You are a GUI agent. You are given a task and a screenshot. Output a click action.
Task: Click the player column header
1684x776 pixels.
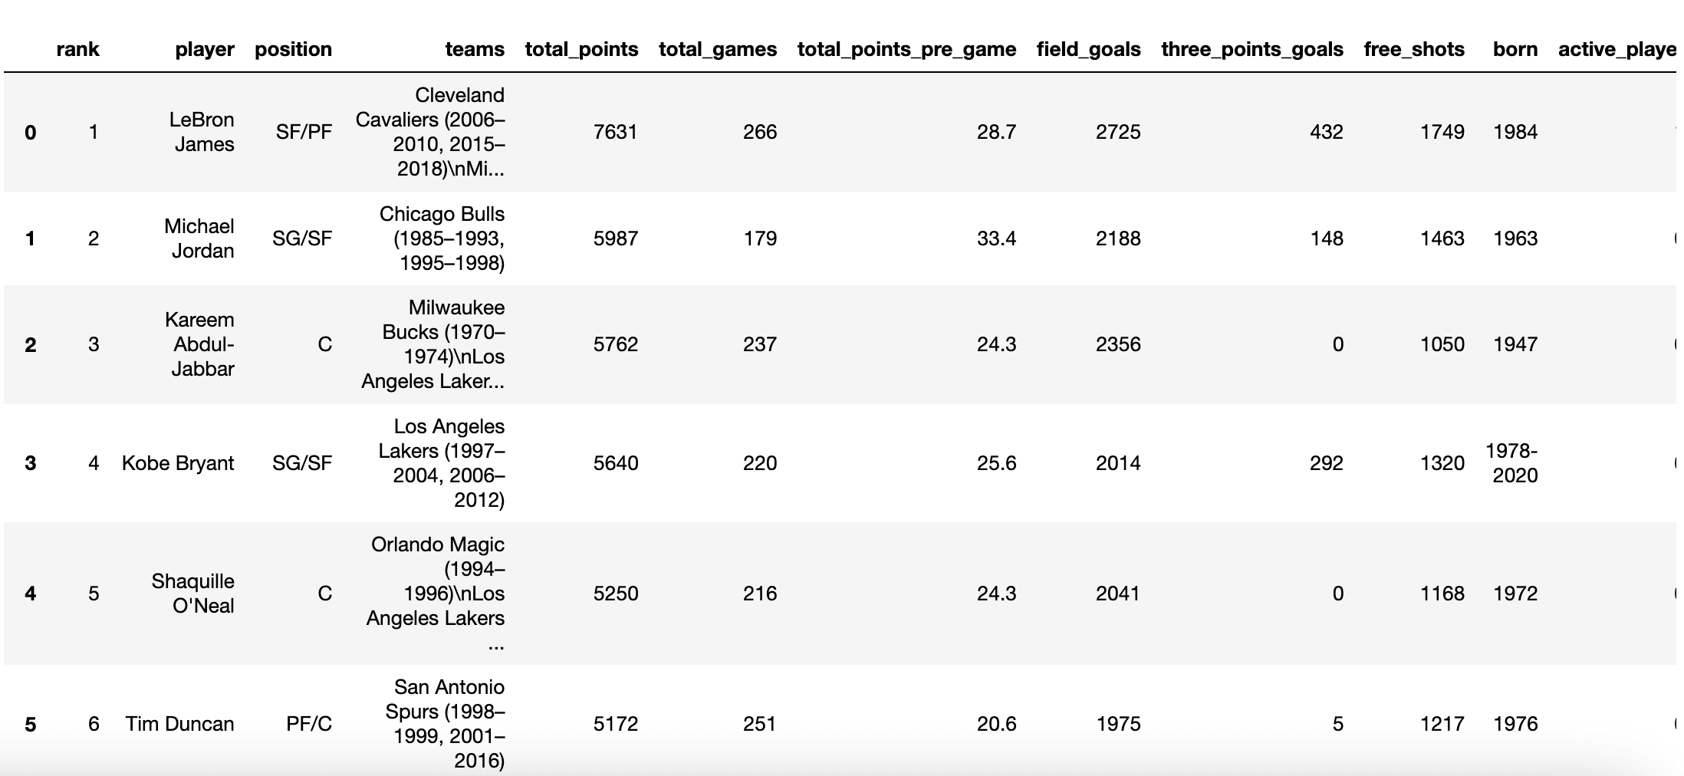pyautogui.click(x=204, y=49)
